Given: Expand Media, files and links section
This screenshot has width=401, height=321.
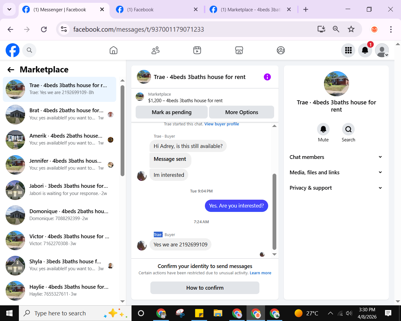Looking at the screenshot, I should pos(336,172).
